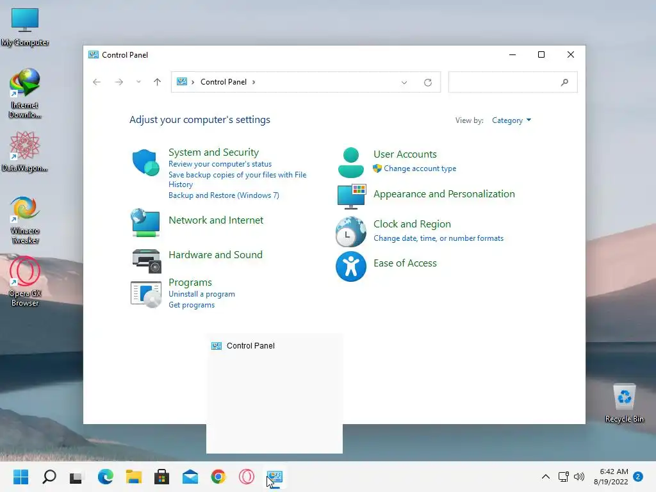Open notification badge showing 2
The image size is (656, 492).
click(x=638, y=477)
